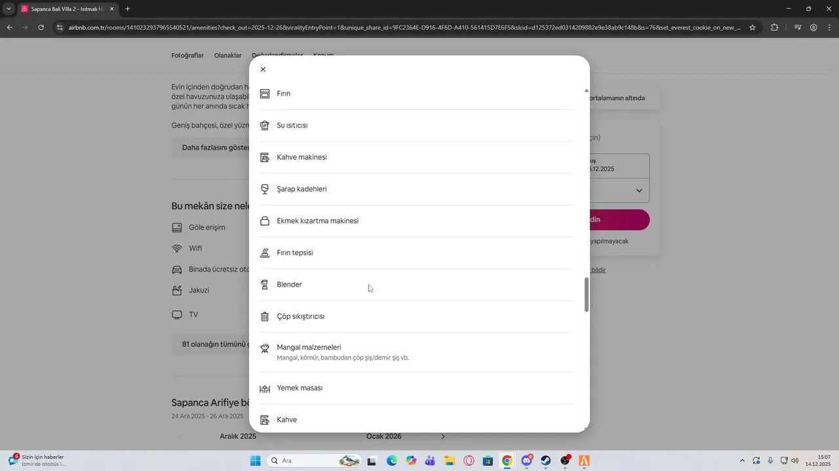Image resolution: width=839 pixels, height=471 pixels.
Task: Close the Sapanca Bali Villa tab
Action: (111, 9)
